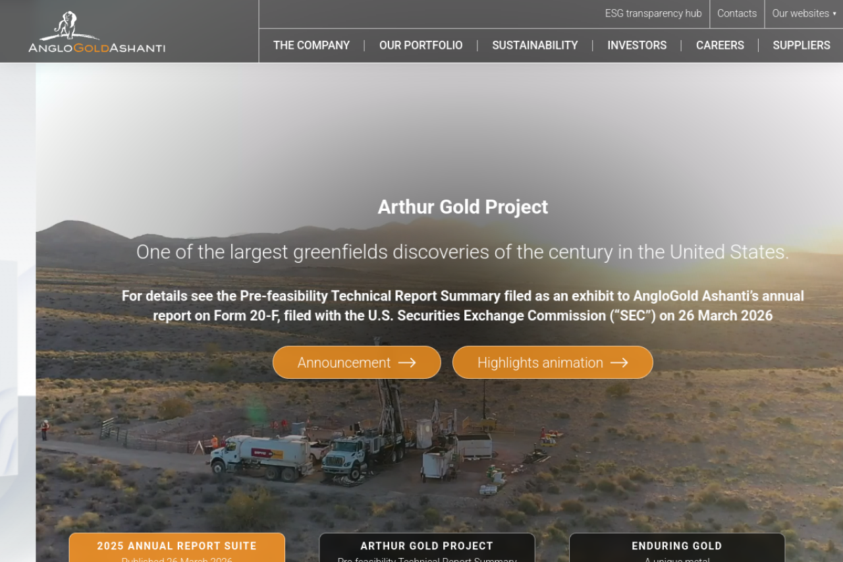Click the previous slide panel on left edge
The width and height of the screenshot is (843, 562).
click(x=18, y=312)
